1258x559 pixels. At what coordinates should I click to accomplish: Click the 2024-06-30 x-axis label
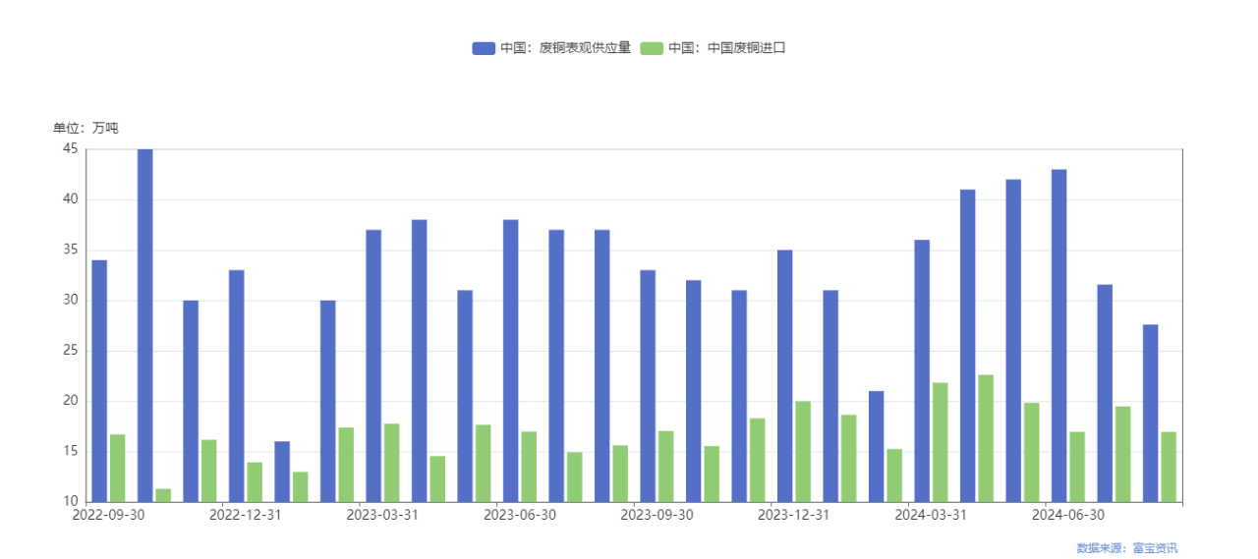1068,515
